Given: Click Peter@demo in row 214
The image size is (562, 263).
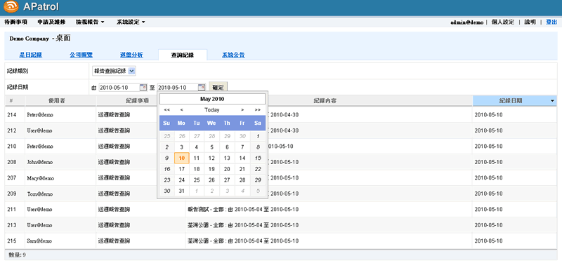Looking at the screenshot, I should pos(40,114).
